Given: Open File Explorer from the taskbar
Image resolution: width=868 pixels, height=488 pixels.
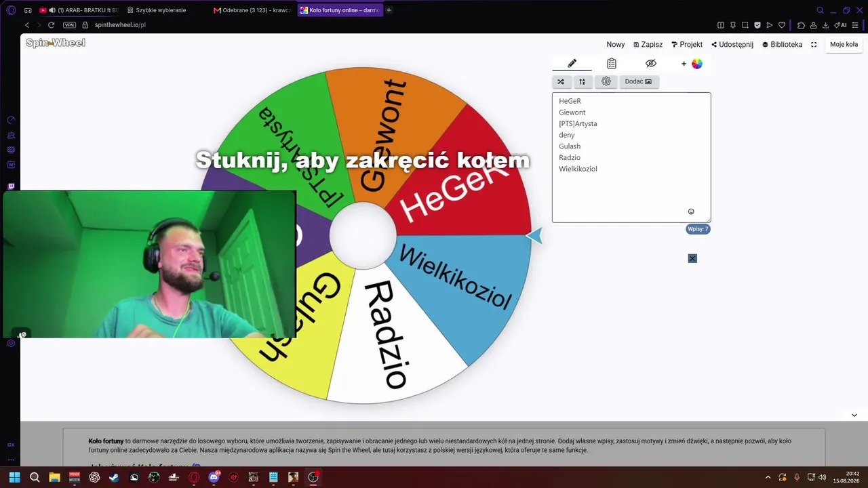Looking at the screenshot, I should (54, 477).
